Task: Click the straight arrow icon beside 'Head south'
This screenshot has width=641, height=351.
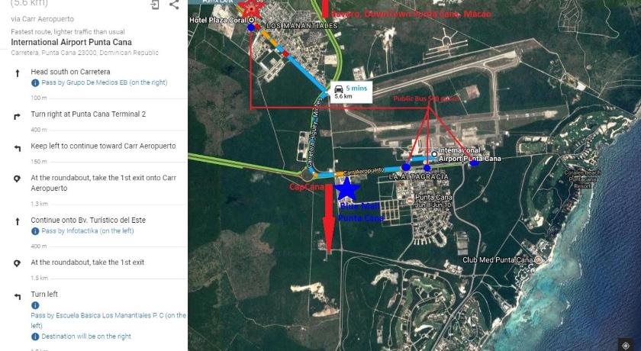Action: [x=17, y=73]
